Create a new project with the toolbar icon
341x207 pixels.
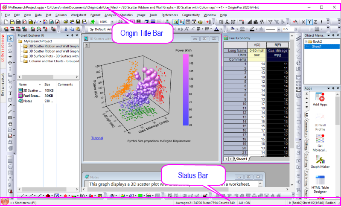click(6, 22)
